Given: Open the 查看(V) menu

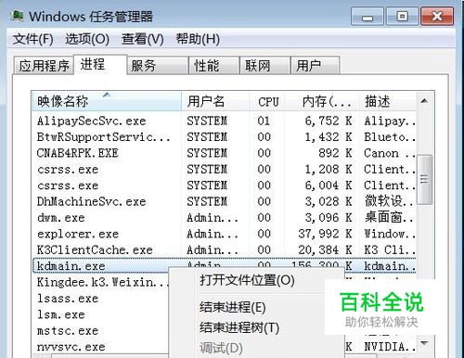Looking at the screenshot, I should 143,39.
